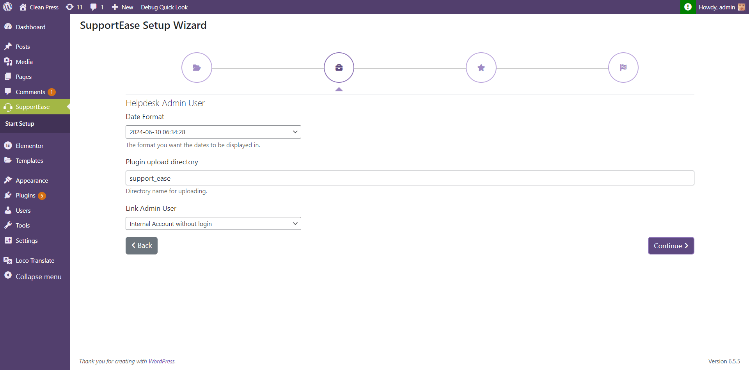Screen dimensions: 749x370
Task: Open Dashboard menu item
Action: click(x=35, y=27)
